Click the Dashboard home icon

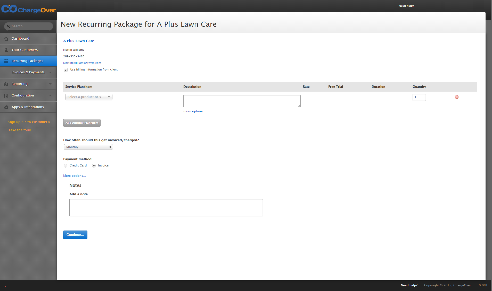pos(6,39)
